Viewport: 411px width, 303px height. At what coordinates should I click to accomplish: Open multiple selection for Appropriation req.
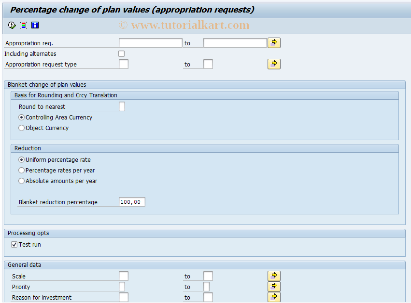[274, 42]
